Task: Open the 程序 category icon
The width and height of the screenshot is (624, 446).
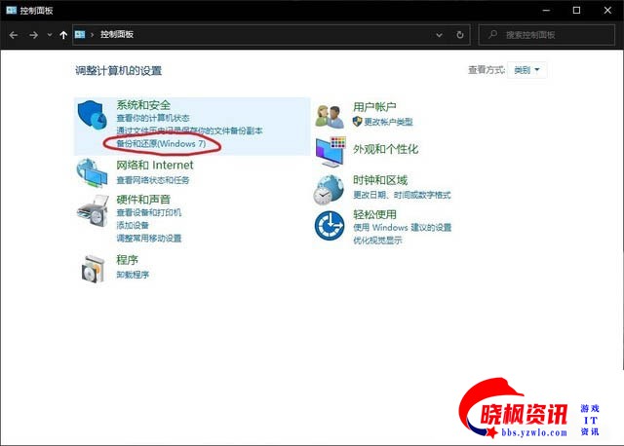Action: click(x=94, y=267)
